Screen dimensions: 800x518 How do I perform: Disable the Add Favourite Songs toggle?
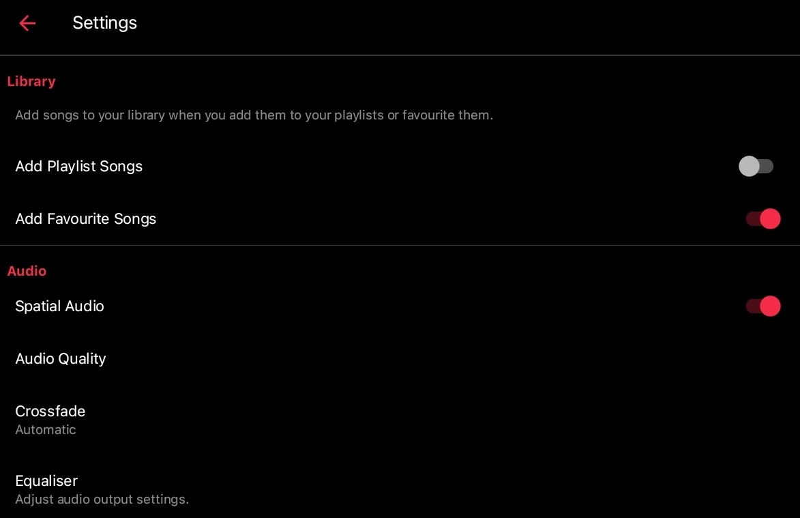click(762, 218)
